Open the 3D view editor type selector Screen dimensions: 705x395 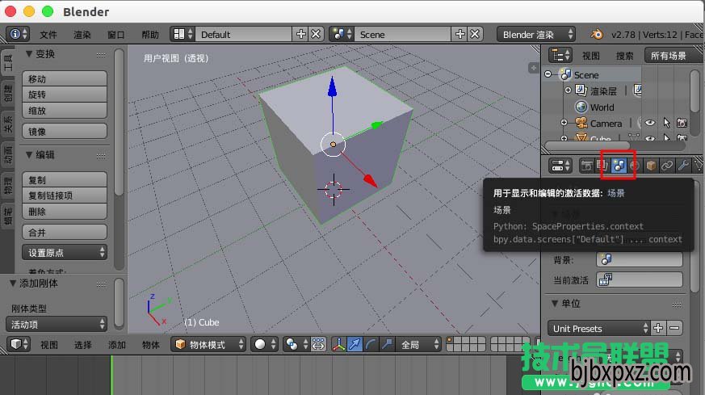pos(18,345)
